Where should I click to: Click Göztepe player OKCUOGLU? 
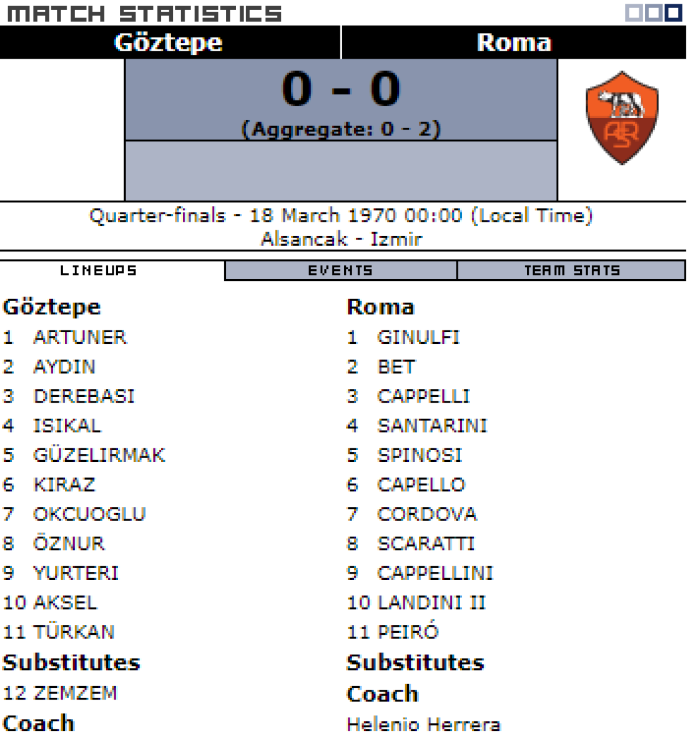coord(89,514)
